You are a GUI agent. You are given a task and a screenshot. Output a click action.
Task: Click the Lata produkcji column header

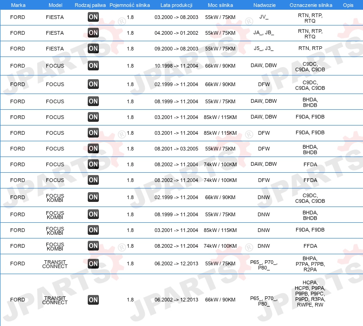tap(176, 5)
